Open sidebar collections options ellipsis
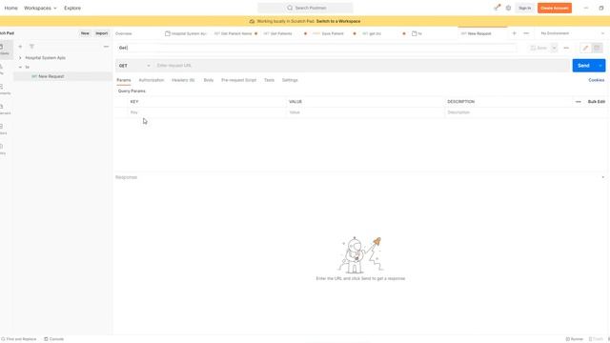Image resolution: width=610 pixels, height=343 pixels. coord(106,47)
